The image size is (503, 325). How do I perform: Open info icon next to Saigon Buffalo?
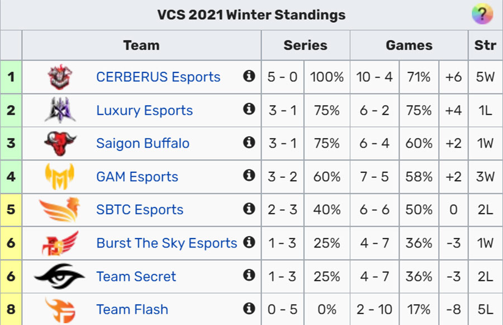(249, 142)
